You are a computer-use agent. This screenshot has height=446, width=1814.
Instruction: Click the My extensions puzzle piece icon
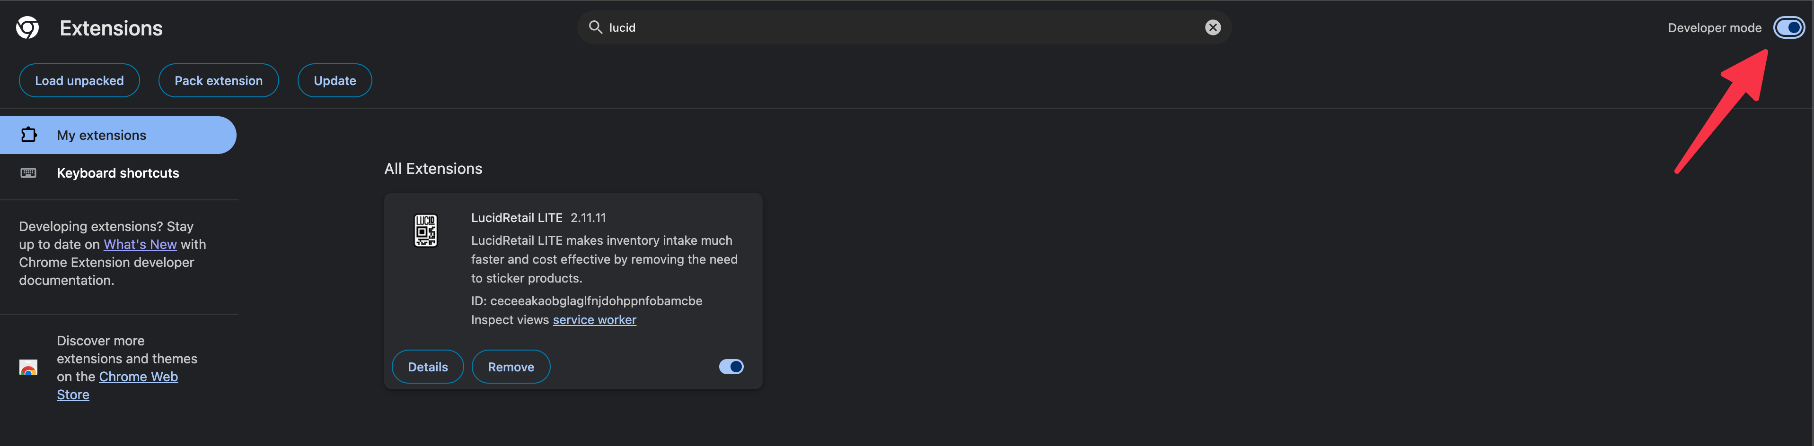[28, 134]
